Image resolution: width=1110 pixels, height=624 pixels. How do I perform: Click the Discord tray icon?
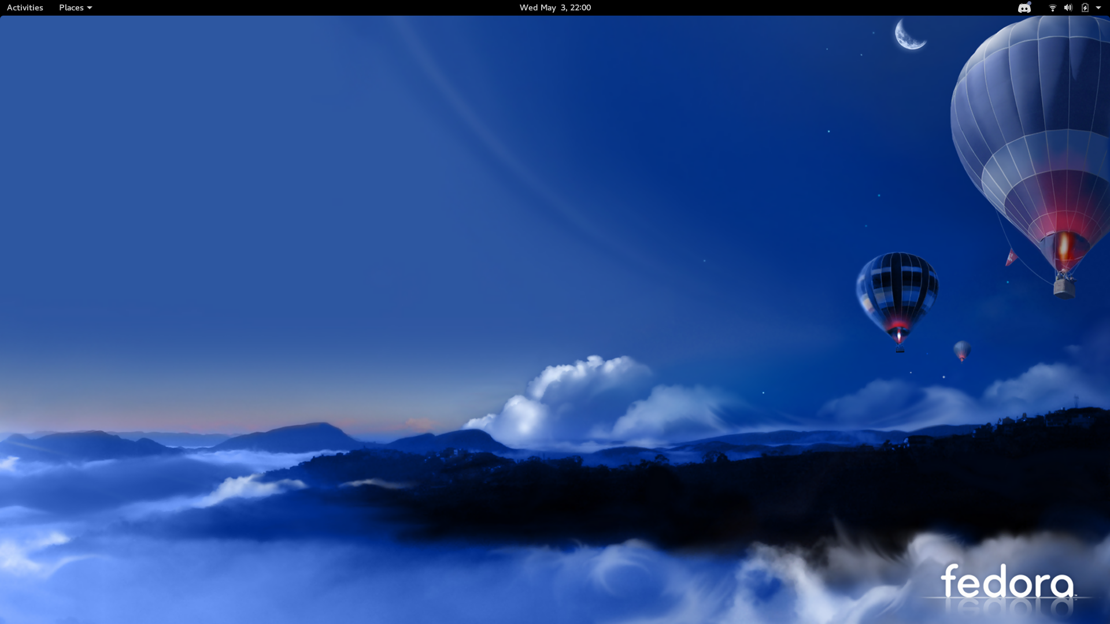[x=1024, y=8]
